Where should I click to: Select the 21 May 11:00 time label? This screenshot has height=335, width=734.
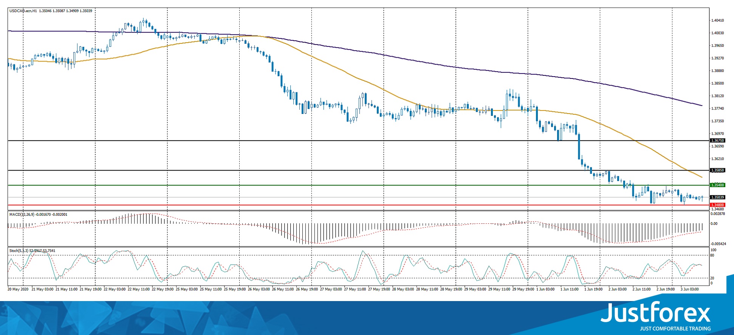tap(67, 289)
